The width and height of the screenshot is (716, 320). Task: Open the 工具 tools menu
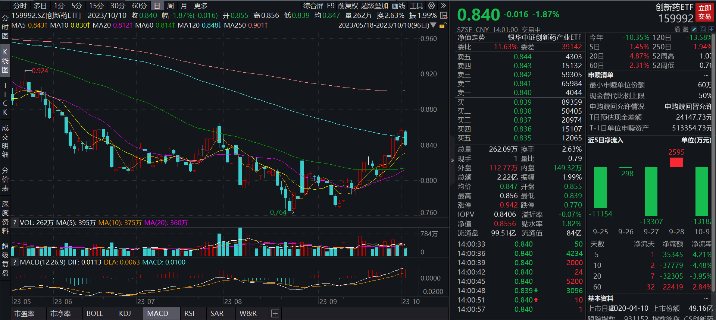(416, 6)
